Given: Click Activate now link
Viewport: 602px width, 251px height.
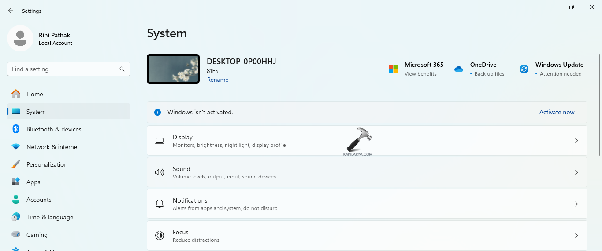Looking at the screenshot, I should tap(557, 112).
